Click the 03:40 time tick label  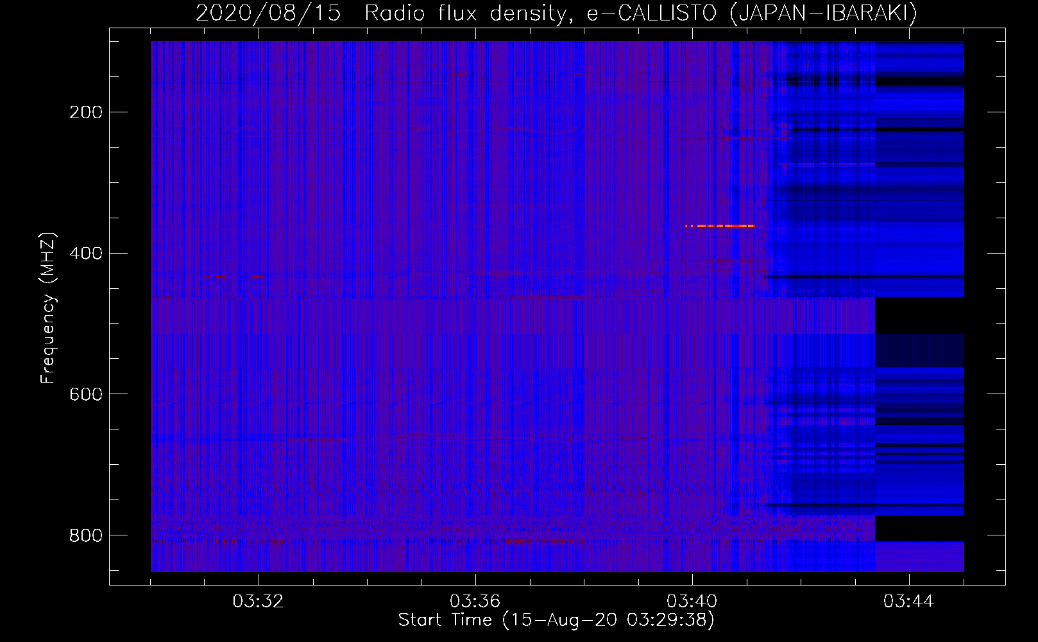pos(692,602)
